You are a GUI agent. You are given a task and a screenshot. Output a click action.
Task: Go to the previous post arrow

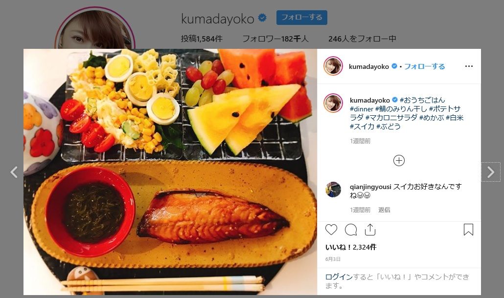click(14, 172)
